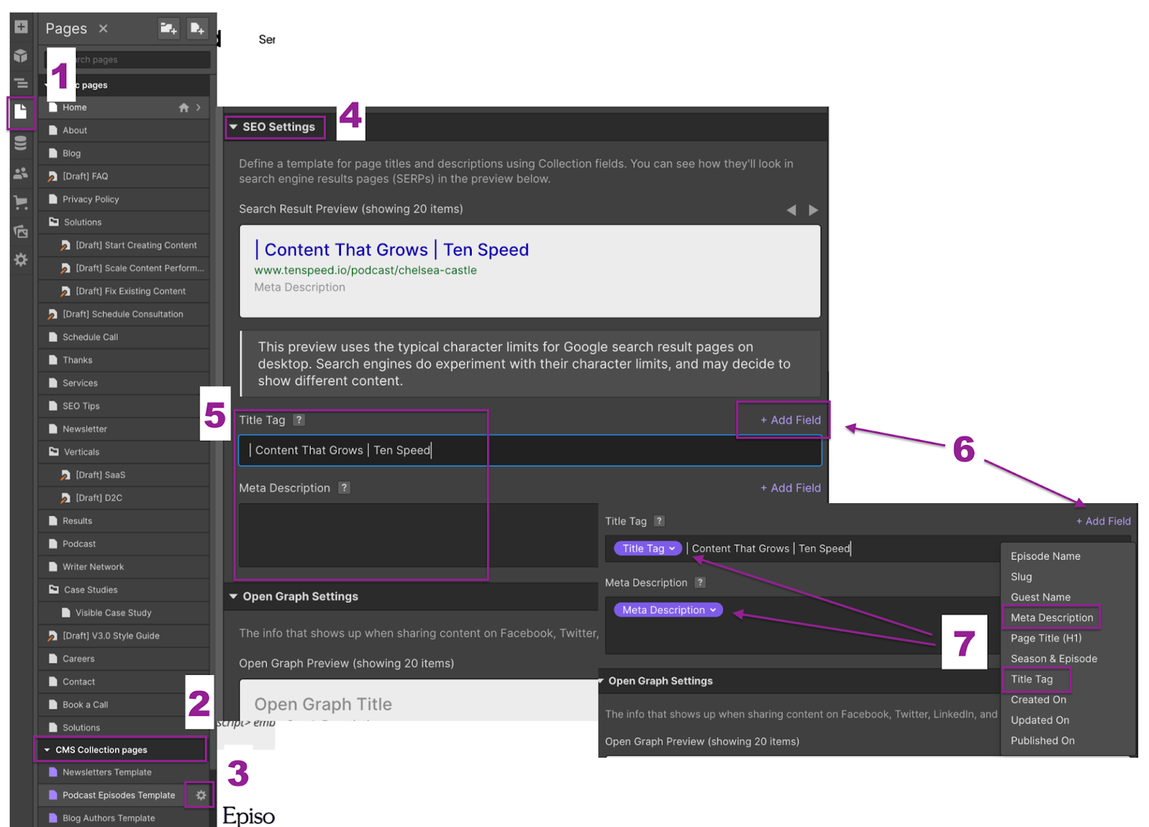Click the Content That Grows preview title link

[392, 250]
